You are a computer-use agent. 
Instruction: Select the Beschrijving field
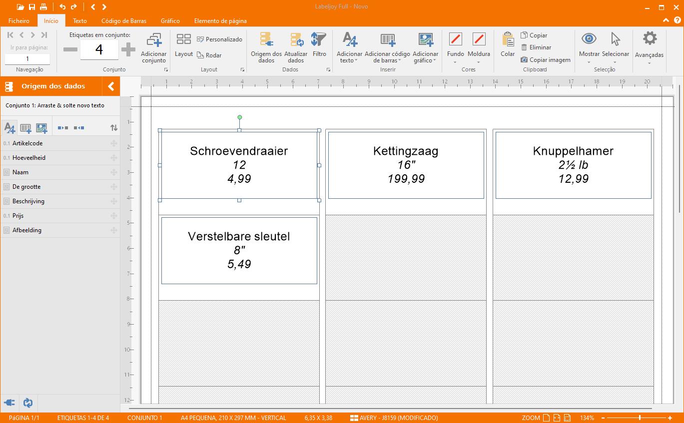[60, 201]
